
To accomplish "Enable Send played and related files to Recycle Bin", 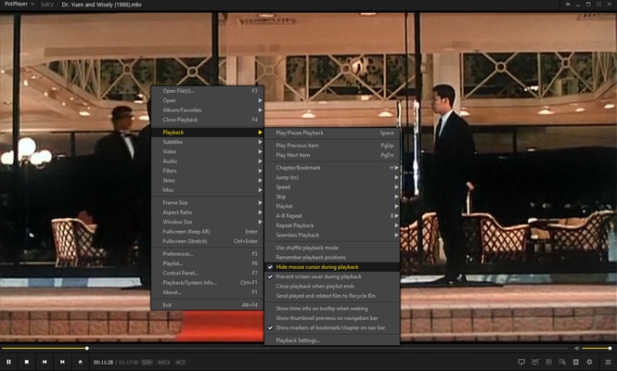I will [332, 296].
